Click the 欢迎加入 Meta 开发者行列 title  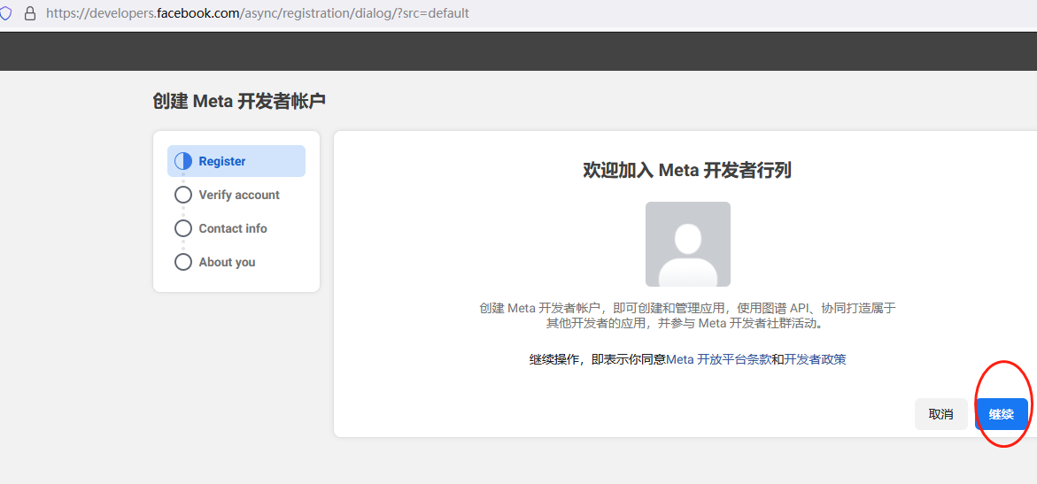tap(687, 171)
